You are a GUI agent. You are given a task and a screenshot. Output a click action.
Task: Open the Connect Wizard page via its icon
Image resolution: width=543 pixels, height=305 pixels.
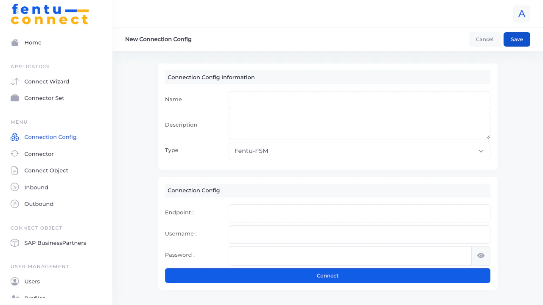coord(14,81)
